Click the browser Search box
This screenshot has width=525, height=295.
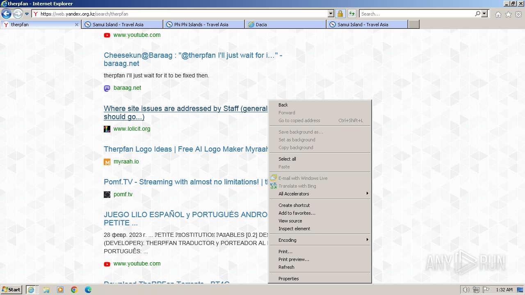(x=417, y=14)
